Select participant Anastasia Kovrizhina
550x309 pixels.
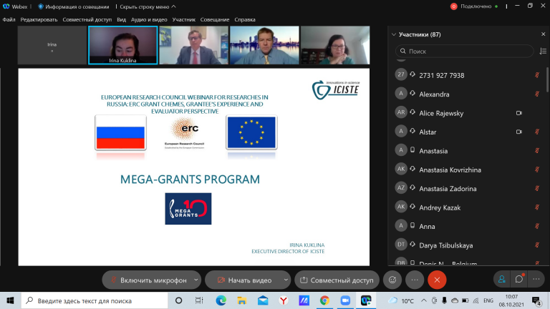[x=468, y=170]
